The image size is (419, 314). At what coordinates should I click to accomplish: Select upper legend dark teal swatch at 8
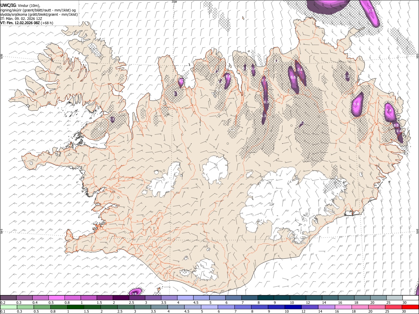[x=265, y=298]
